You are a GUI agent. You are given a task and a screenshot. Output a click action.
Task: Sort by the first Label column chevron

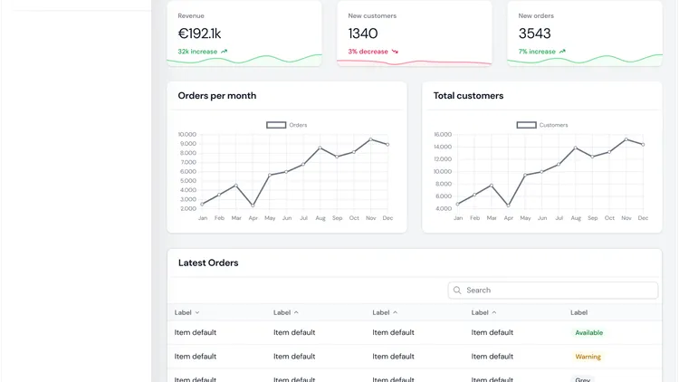[x=197, y=312]
